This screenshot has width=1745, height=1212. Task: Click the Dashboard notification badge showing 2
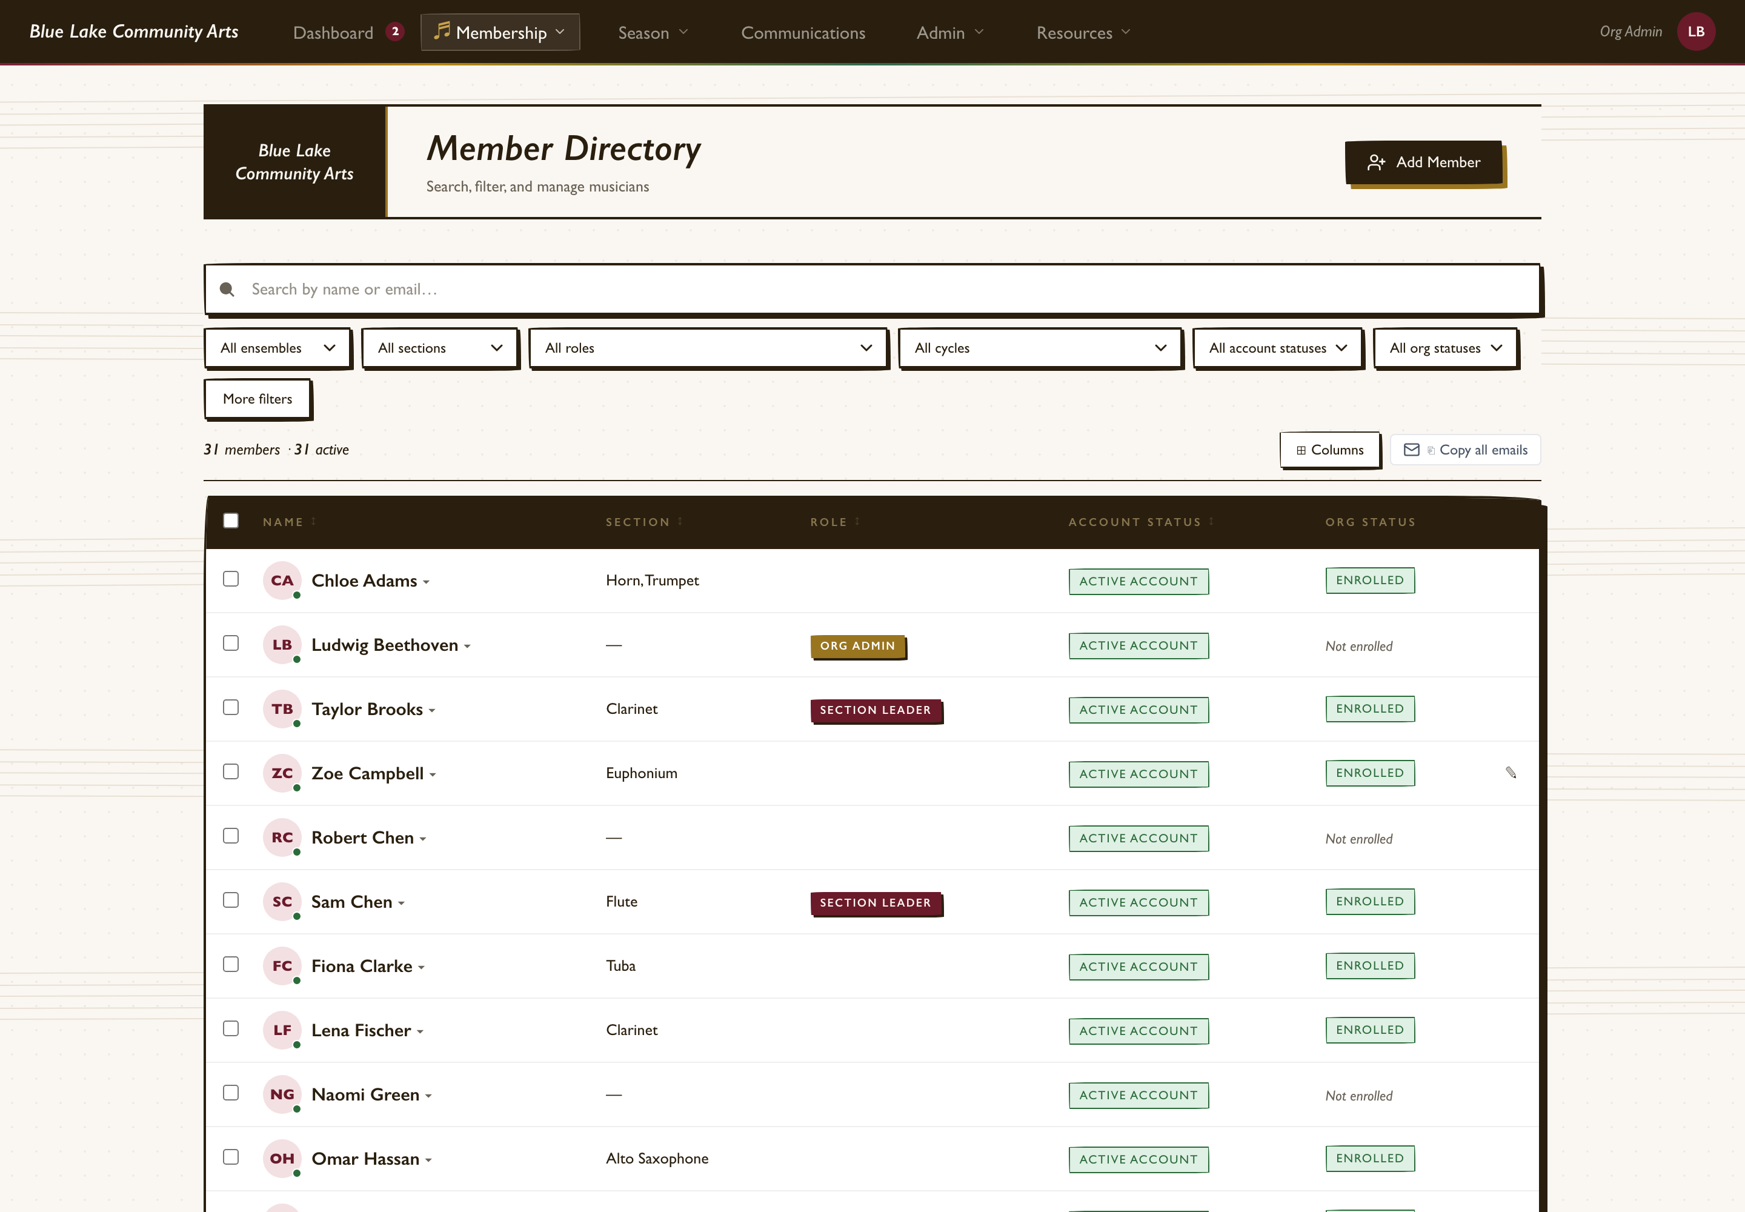pos(395,32)
